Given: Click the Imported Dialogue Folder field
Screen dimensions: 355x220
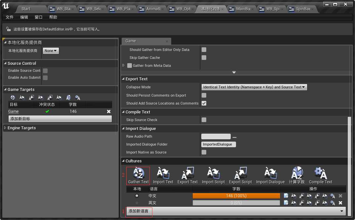Looking at the screenshot, I should click(x=218, y=144).
